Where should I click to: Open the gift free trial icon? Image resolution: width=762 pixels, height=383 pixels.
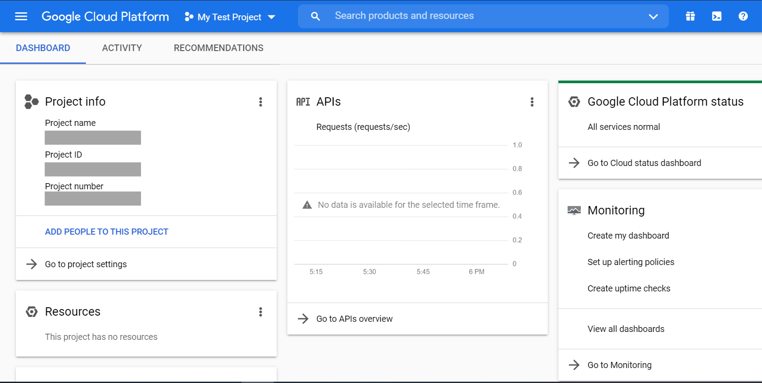coord(690,16)
